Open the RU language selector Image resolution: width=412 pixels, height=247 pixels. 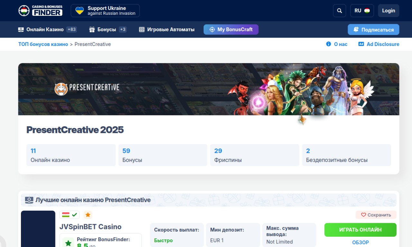click(x=362, y=11)
